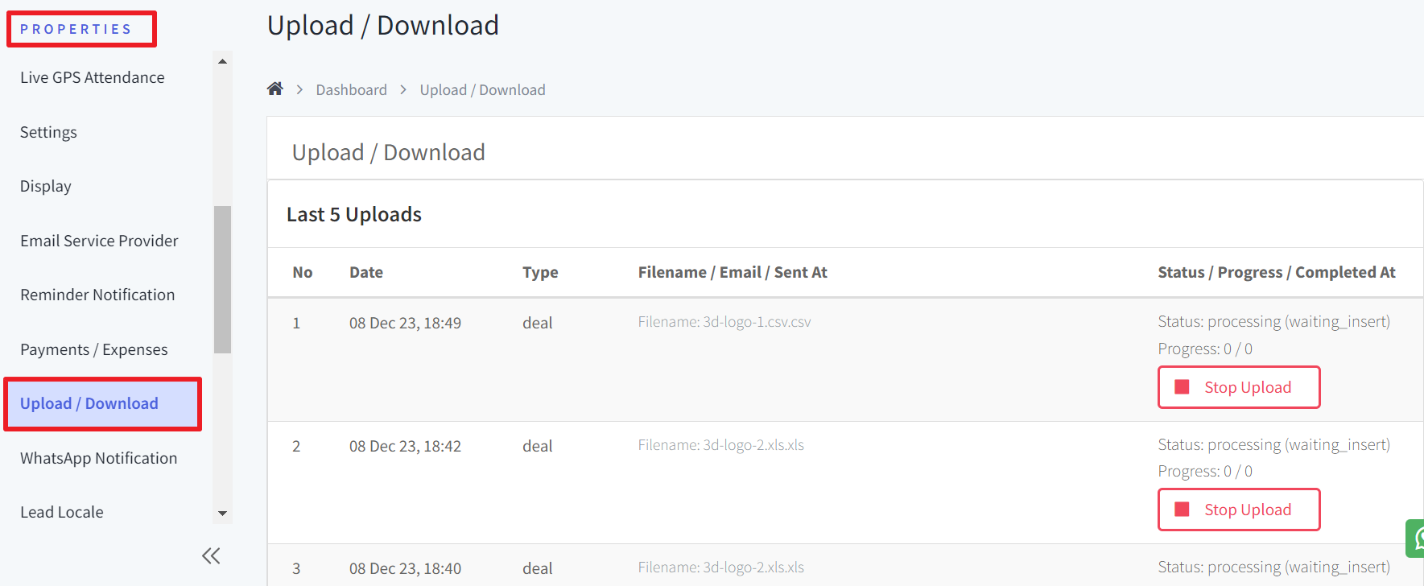This screenshot has width=1424, height=586.
Task: Click the sidebar scrollbar thumb
Action: pos(223,279)
